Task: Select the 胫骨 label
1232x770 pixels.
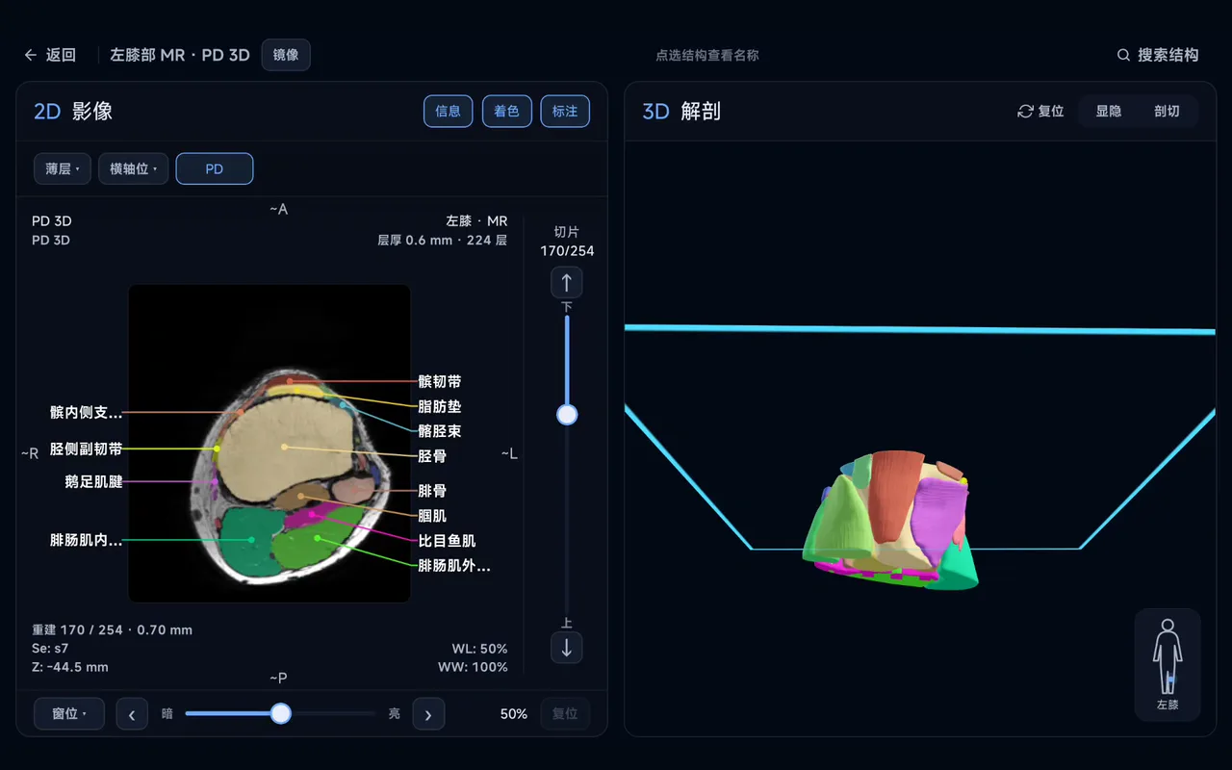Action: pos(432,456)
